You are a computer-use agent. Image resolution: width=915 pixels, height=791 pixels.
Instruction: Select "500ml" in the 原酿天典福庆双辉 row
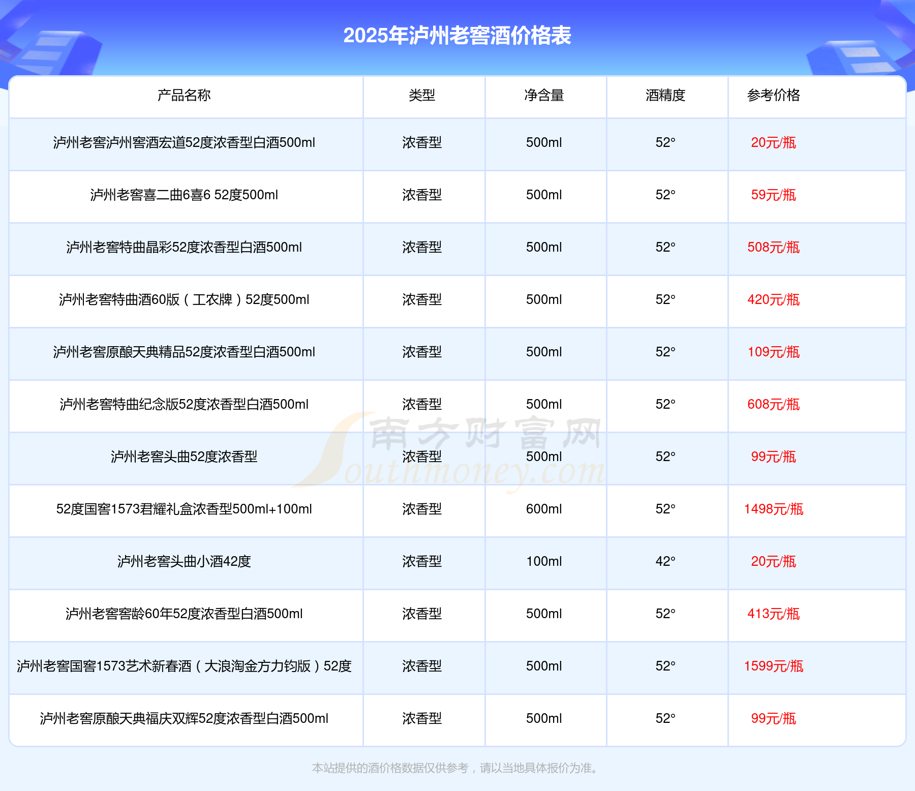[544, 719]
